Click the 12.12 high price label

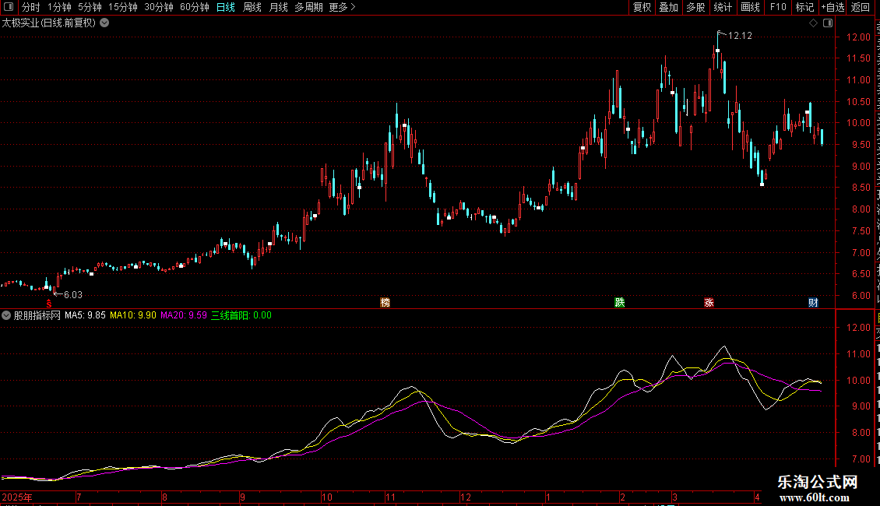click(x=740, y=35)
